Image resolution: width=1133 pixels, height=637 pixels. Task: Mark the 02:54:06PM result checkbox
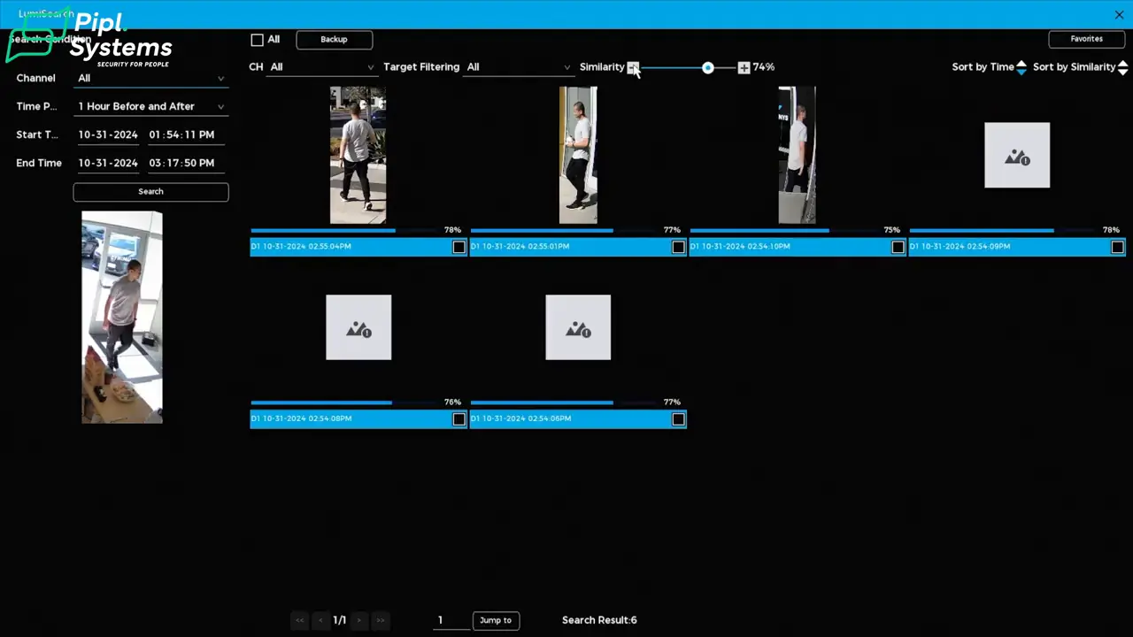click(x=678, y=419)
